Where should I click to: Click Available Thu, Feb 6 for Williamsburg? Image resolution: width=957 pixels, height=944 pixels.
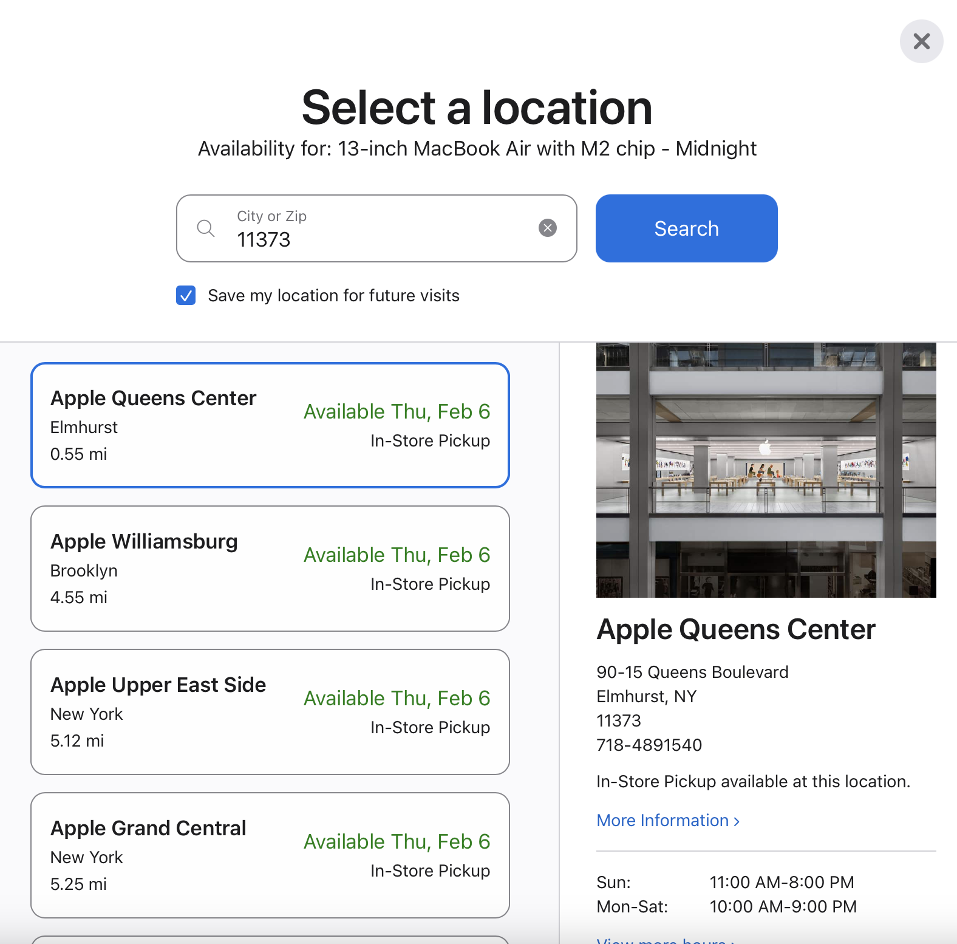(x=397, y=555)
